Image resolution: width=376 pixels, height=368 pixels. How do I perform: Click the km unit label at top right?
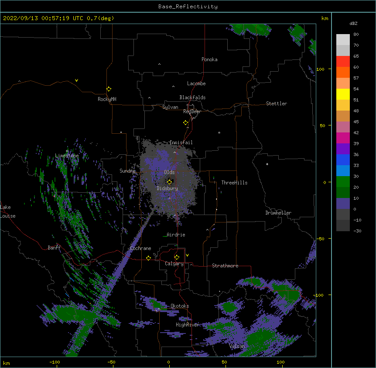(325, 18)
